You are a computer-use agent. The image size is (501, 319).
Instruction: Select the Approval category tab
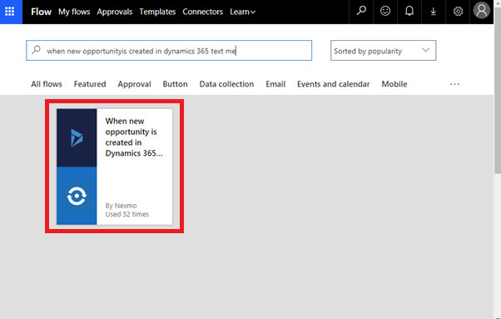click(x=134, y=84)
